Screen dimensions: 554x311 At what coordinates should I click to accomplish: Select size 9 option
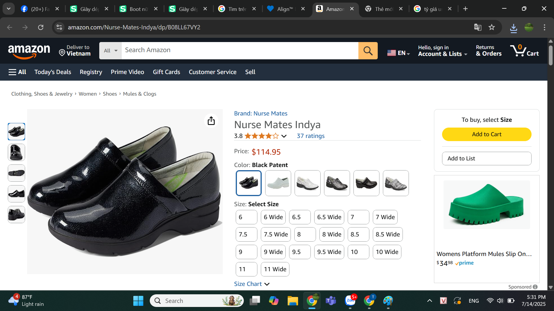(x=246, y=252)
